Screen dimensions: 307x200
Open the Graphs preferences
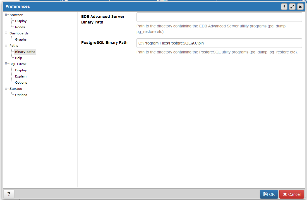click(x=21, y=39)
